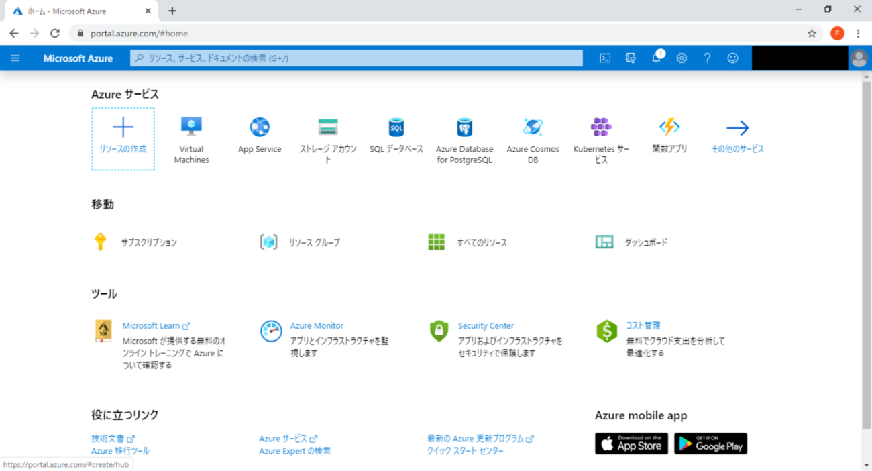The image size is (872, 471).
Task: Open the App Service icon
Action: 260,127
